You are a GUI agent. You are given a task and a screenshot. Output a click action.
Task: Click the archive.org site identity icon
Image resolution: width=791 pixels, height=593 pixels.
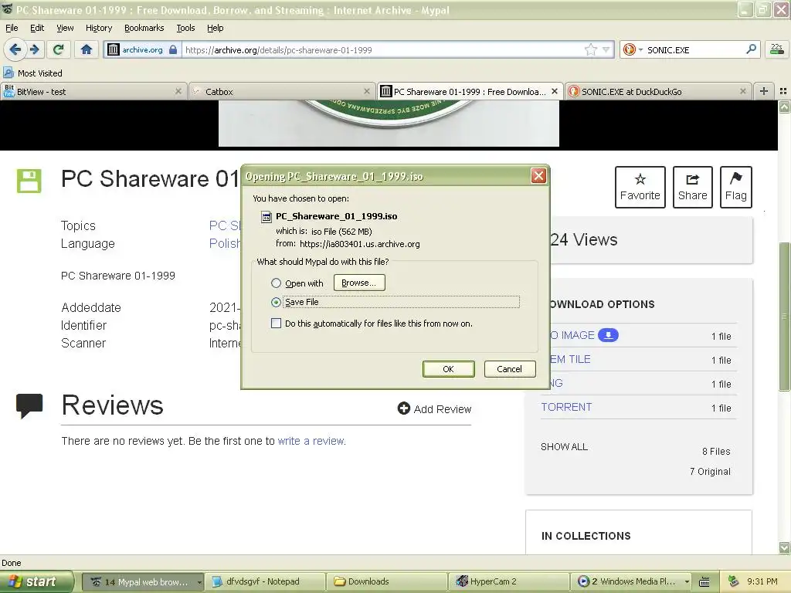[x=142, y=49]
